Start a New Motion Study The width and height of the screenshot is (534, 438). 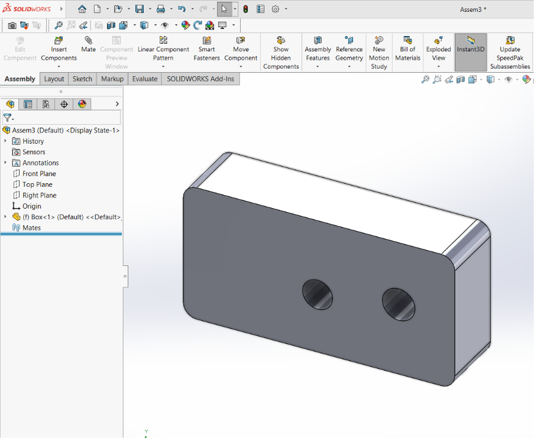point(379,53)
